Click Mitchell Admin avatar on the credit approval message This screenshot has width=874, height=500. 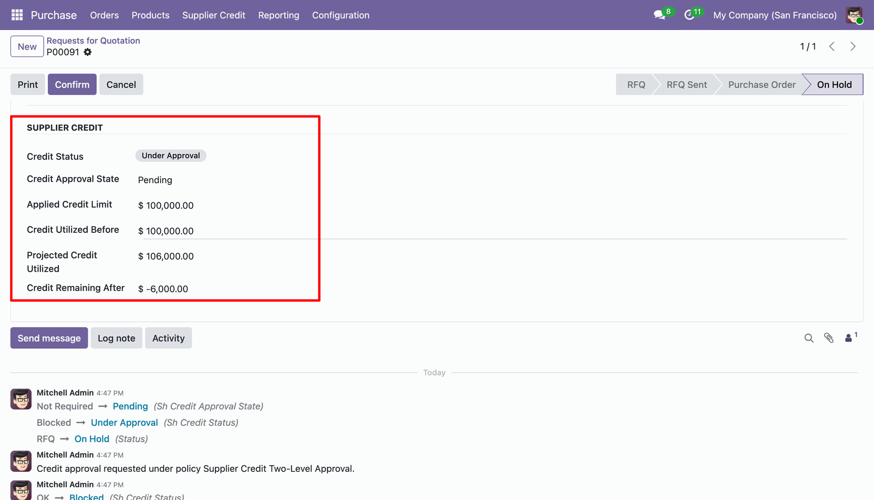[21, 461]
